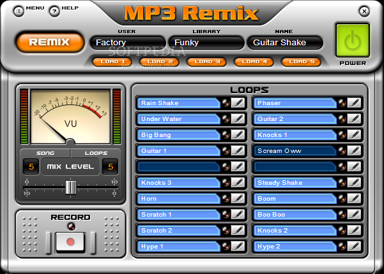Screen dimensions: 384x274
Task: Edit the Guitar 1 loop pencil icon
Action: coord(238,150)
